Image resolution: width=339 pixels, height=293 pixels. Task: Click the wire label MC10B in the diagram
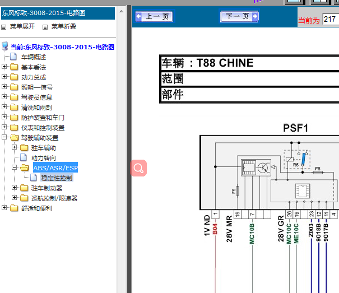point(252,234)
